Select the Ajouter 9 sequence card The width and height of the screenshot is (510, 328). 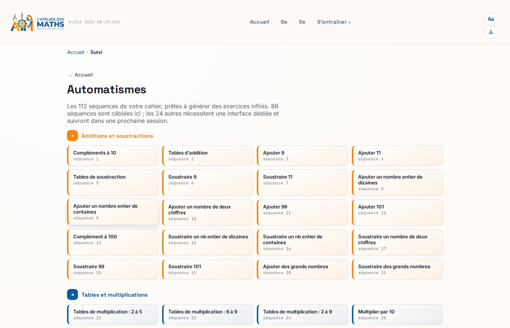click(x=302, y=156)
